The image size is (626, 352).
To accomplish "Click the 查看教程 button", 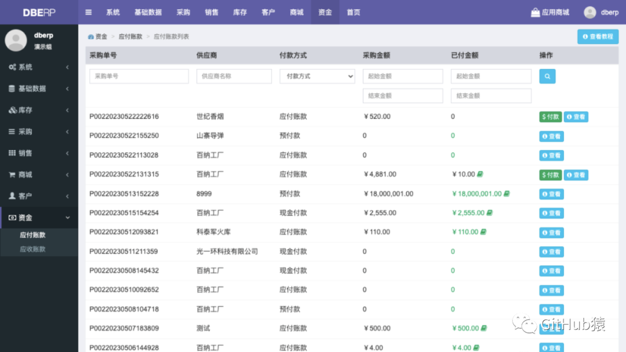I will coord(598,36).
